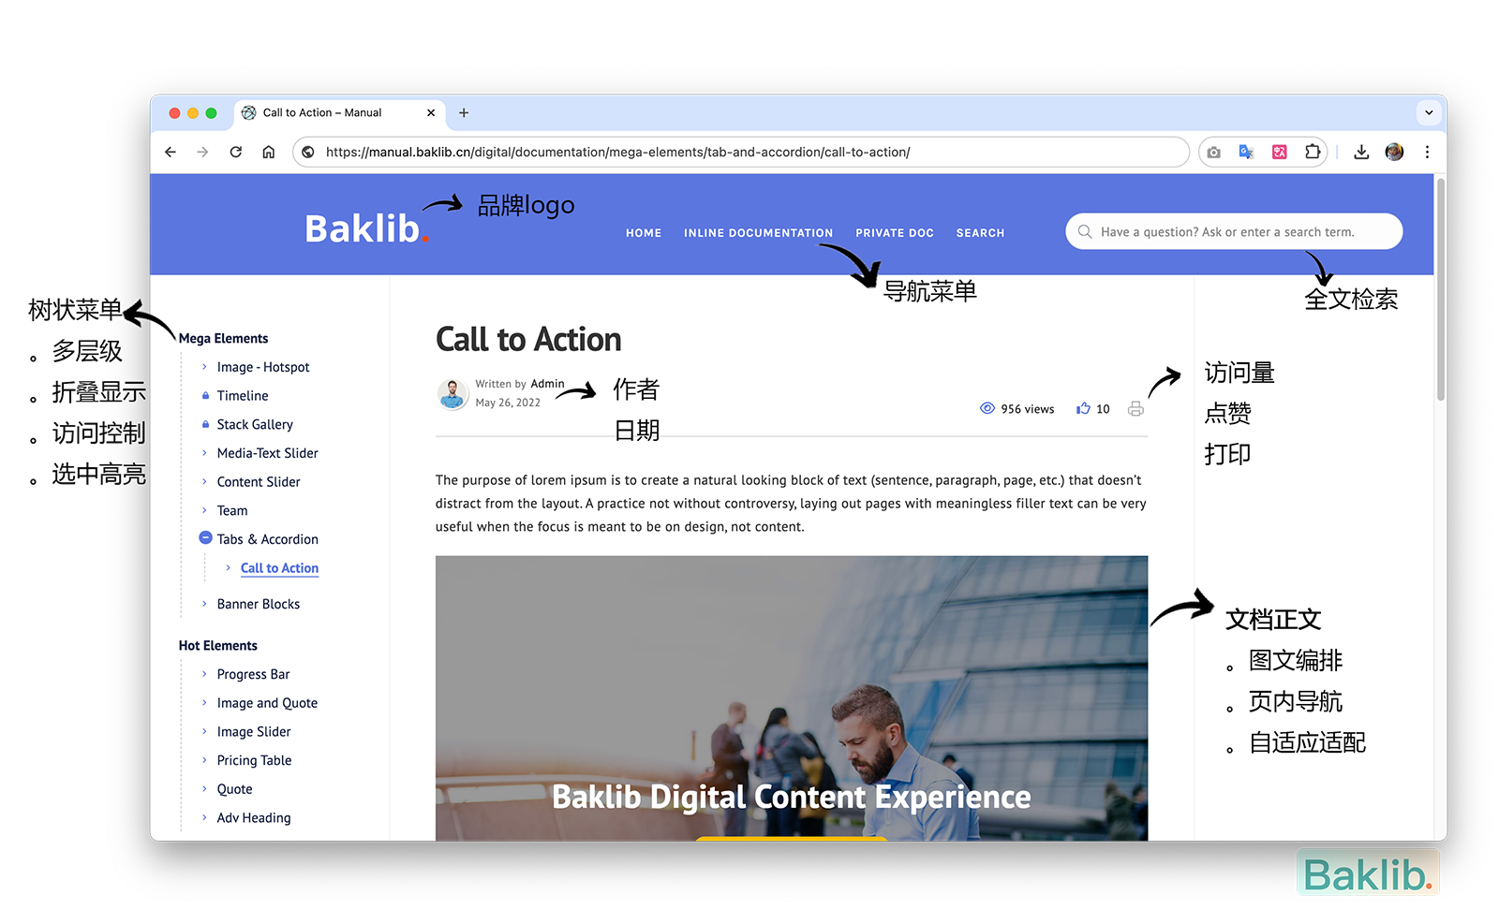Open Stack Gallery in the sidebar

255,424
